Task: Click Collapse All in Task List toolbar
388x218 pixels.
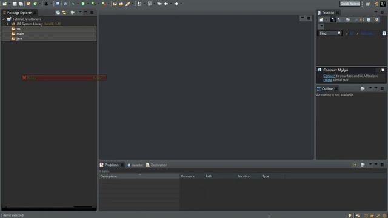Action: click(x=369, y=20)
